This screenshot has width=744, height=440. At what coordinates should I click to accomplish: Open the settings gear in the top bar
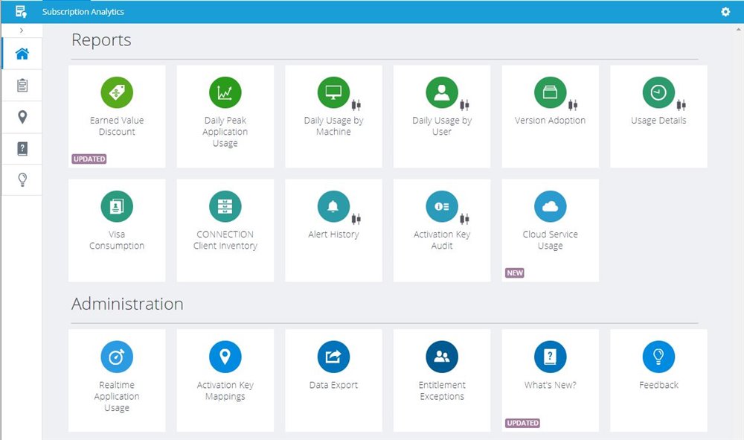pyautogui.click(x=725, y=12)
